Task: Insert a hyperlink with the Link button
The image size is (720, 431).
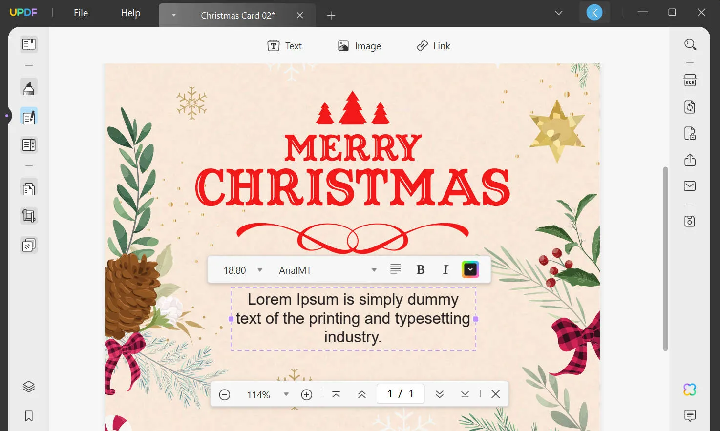Action: pyautogui.click(x=433, y=45)
